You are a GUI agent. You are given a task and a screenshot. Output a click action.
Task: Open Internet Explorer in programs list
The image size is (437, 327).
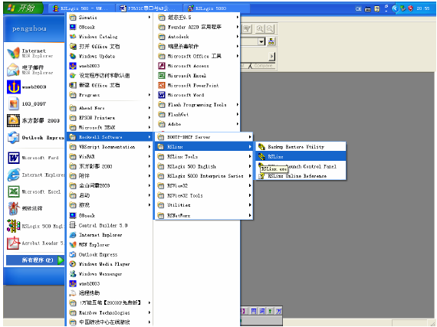coord(110,235)
